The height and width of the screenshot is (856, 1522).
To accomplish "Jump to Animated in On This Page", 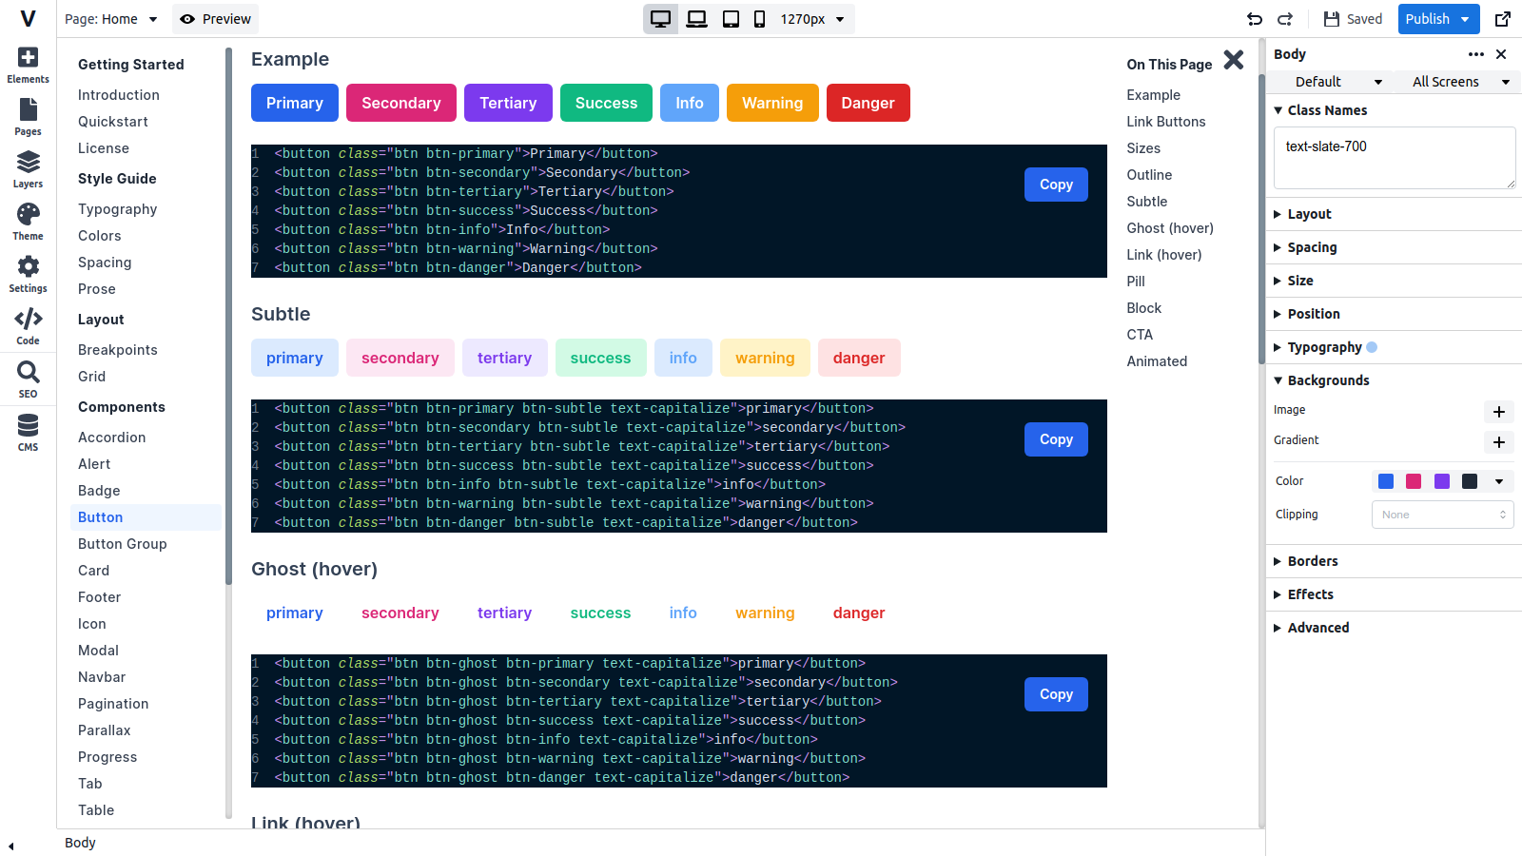I will tap(1157, 361).
